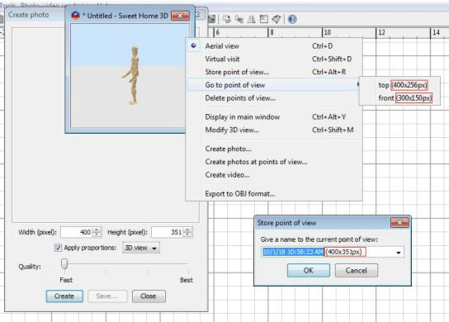
Task: Choose Create video menu entry
Action: [274, 175]
